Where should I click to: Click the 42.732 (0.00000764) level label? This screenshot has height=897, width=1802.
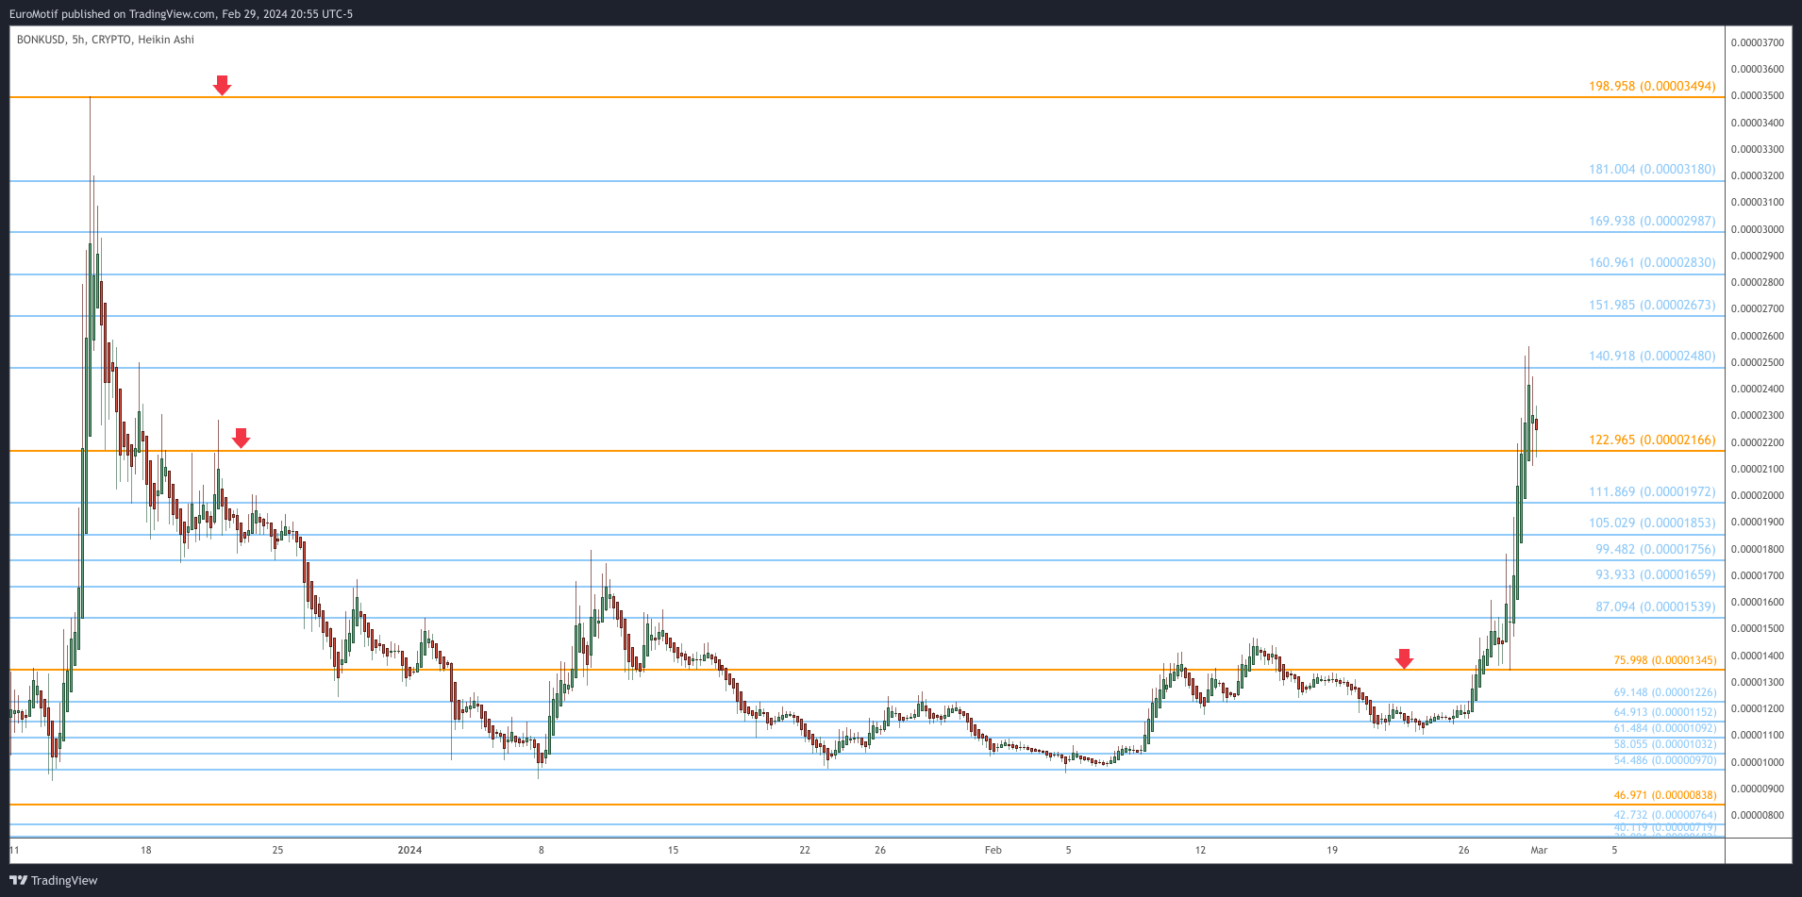coord(1665,815)
